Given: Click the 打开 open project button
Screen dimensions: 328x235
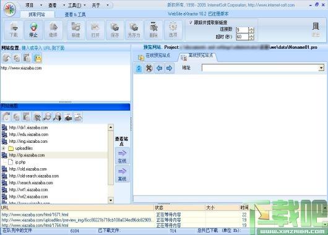Looking at the screenshot, I should [x=95, y=30].
